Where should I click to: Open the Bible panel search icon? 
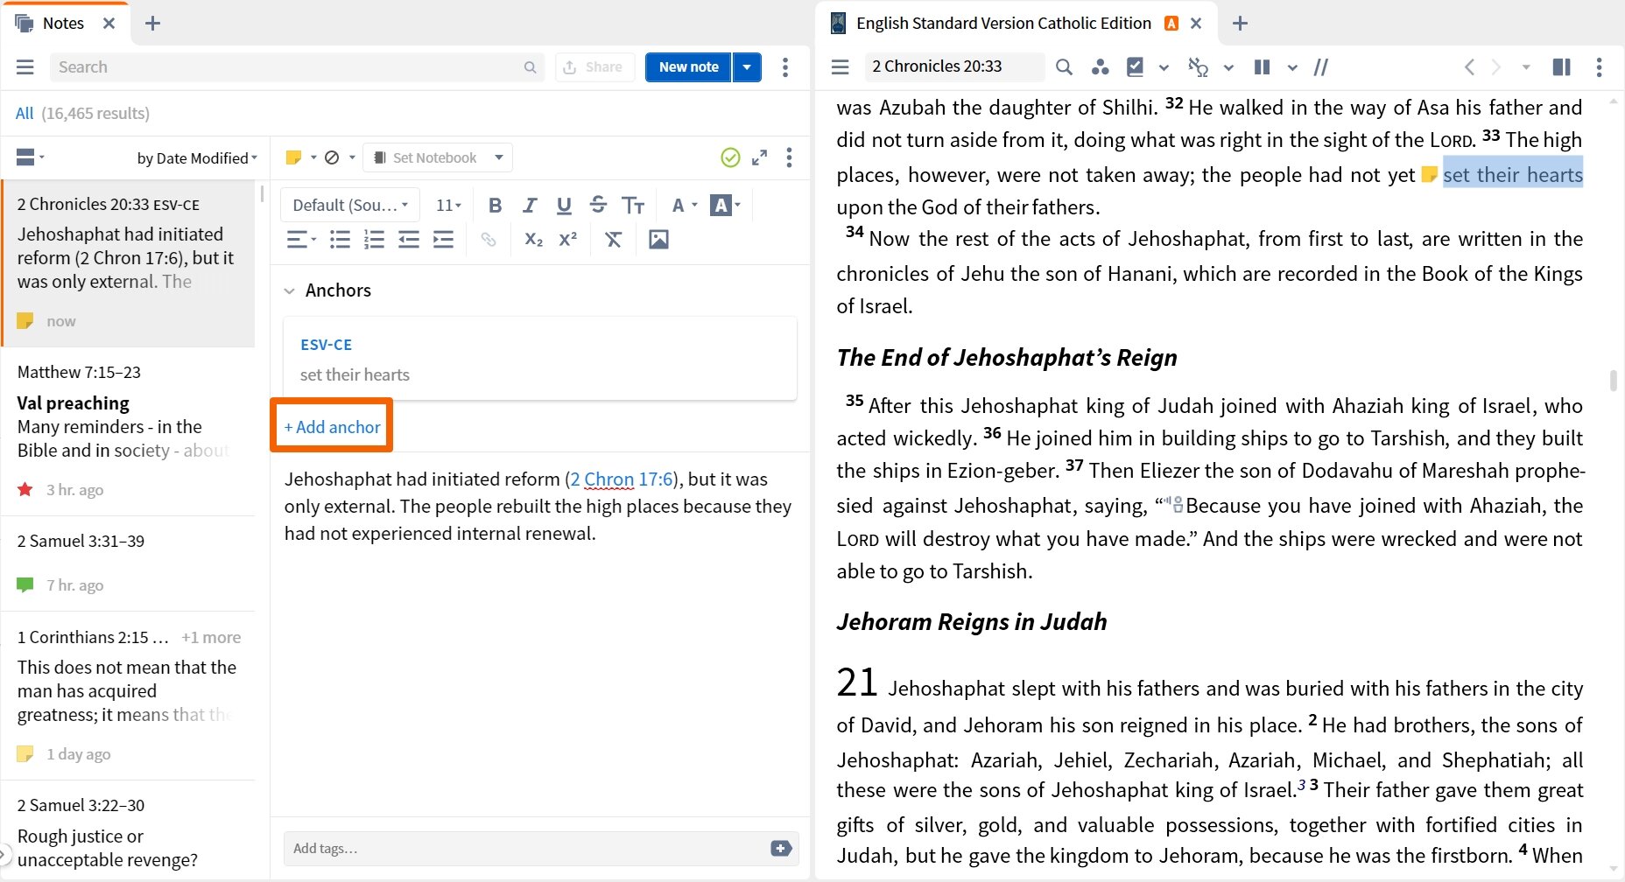[x=1064, y=67]
